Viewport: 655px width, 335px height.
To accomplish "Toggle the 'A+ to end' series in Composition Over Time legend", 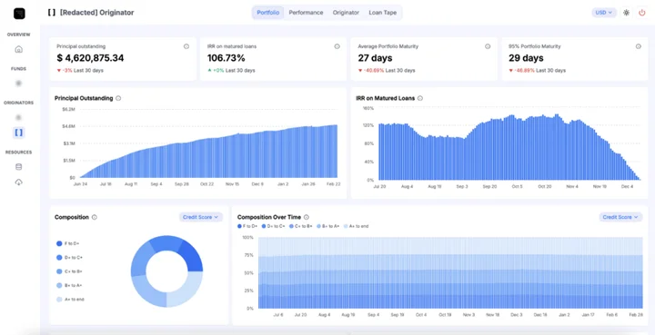I will pos(356,226).
